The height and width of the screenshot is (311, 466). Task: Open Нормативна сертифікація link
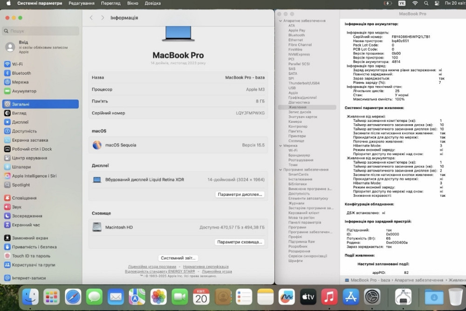[x=206, y=266]
